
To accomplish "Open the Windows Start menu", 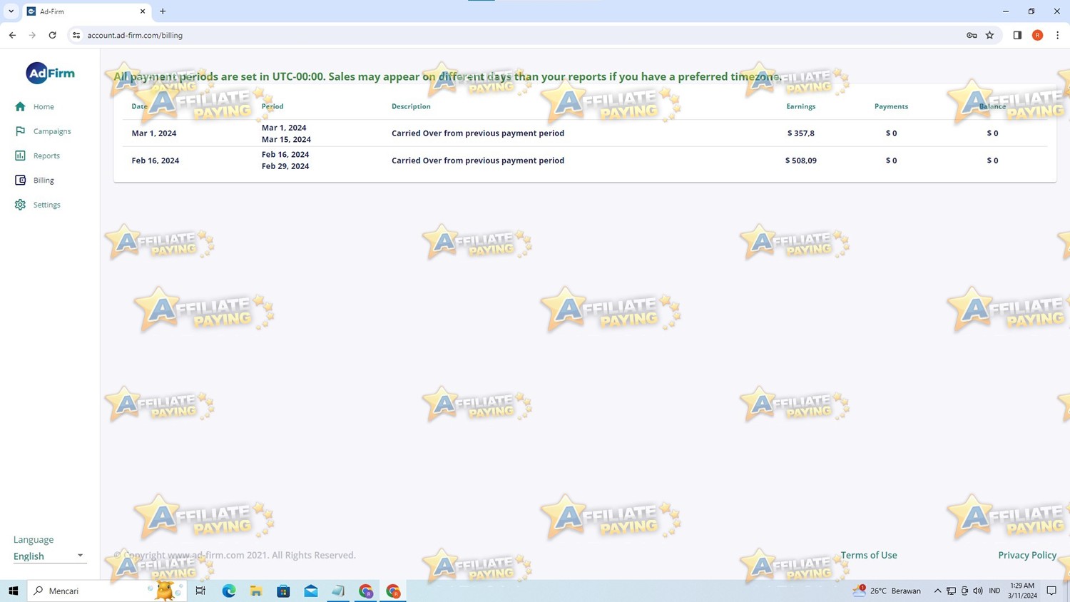I will pyautogui.click(x=13, y=591).
